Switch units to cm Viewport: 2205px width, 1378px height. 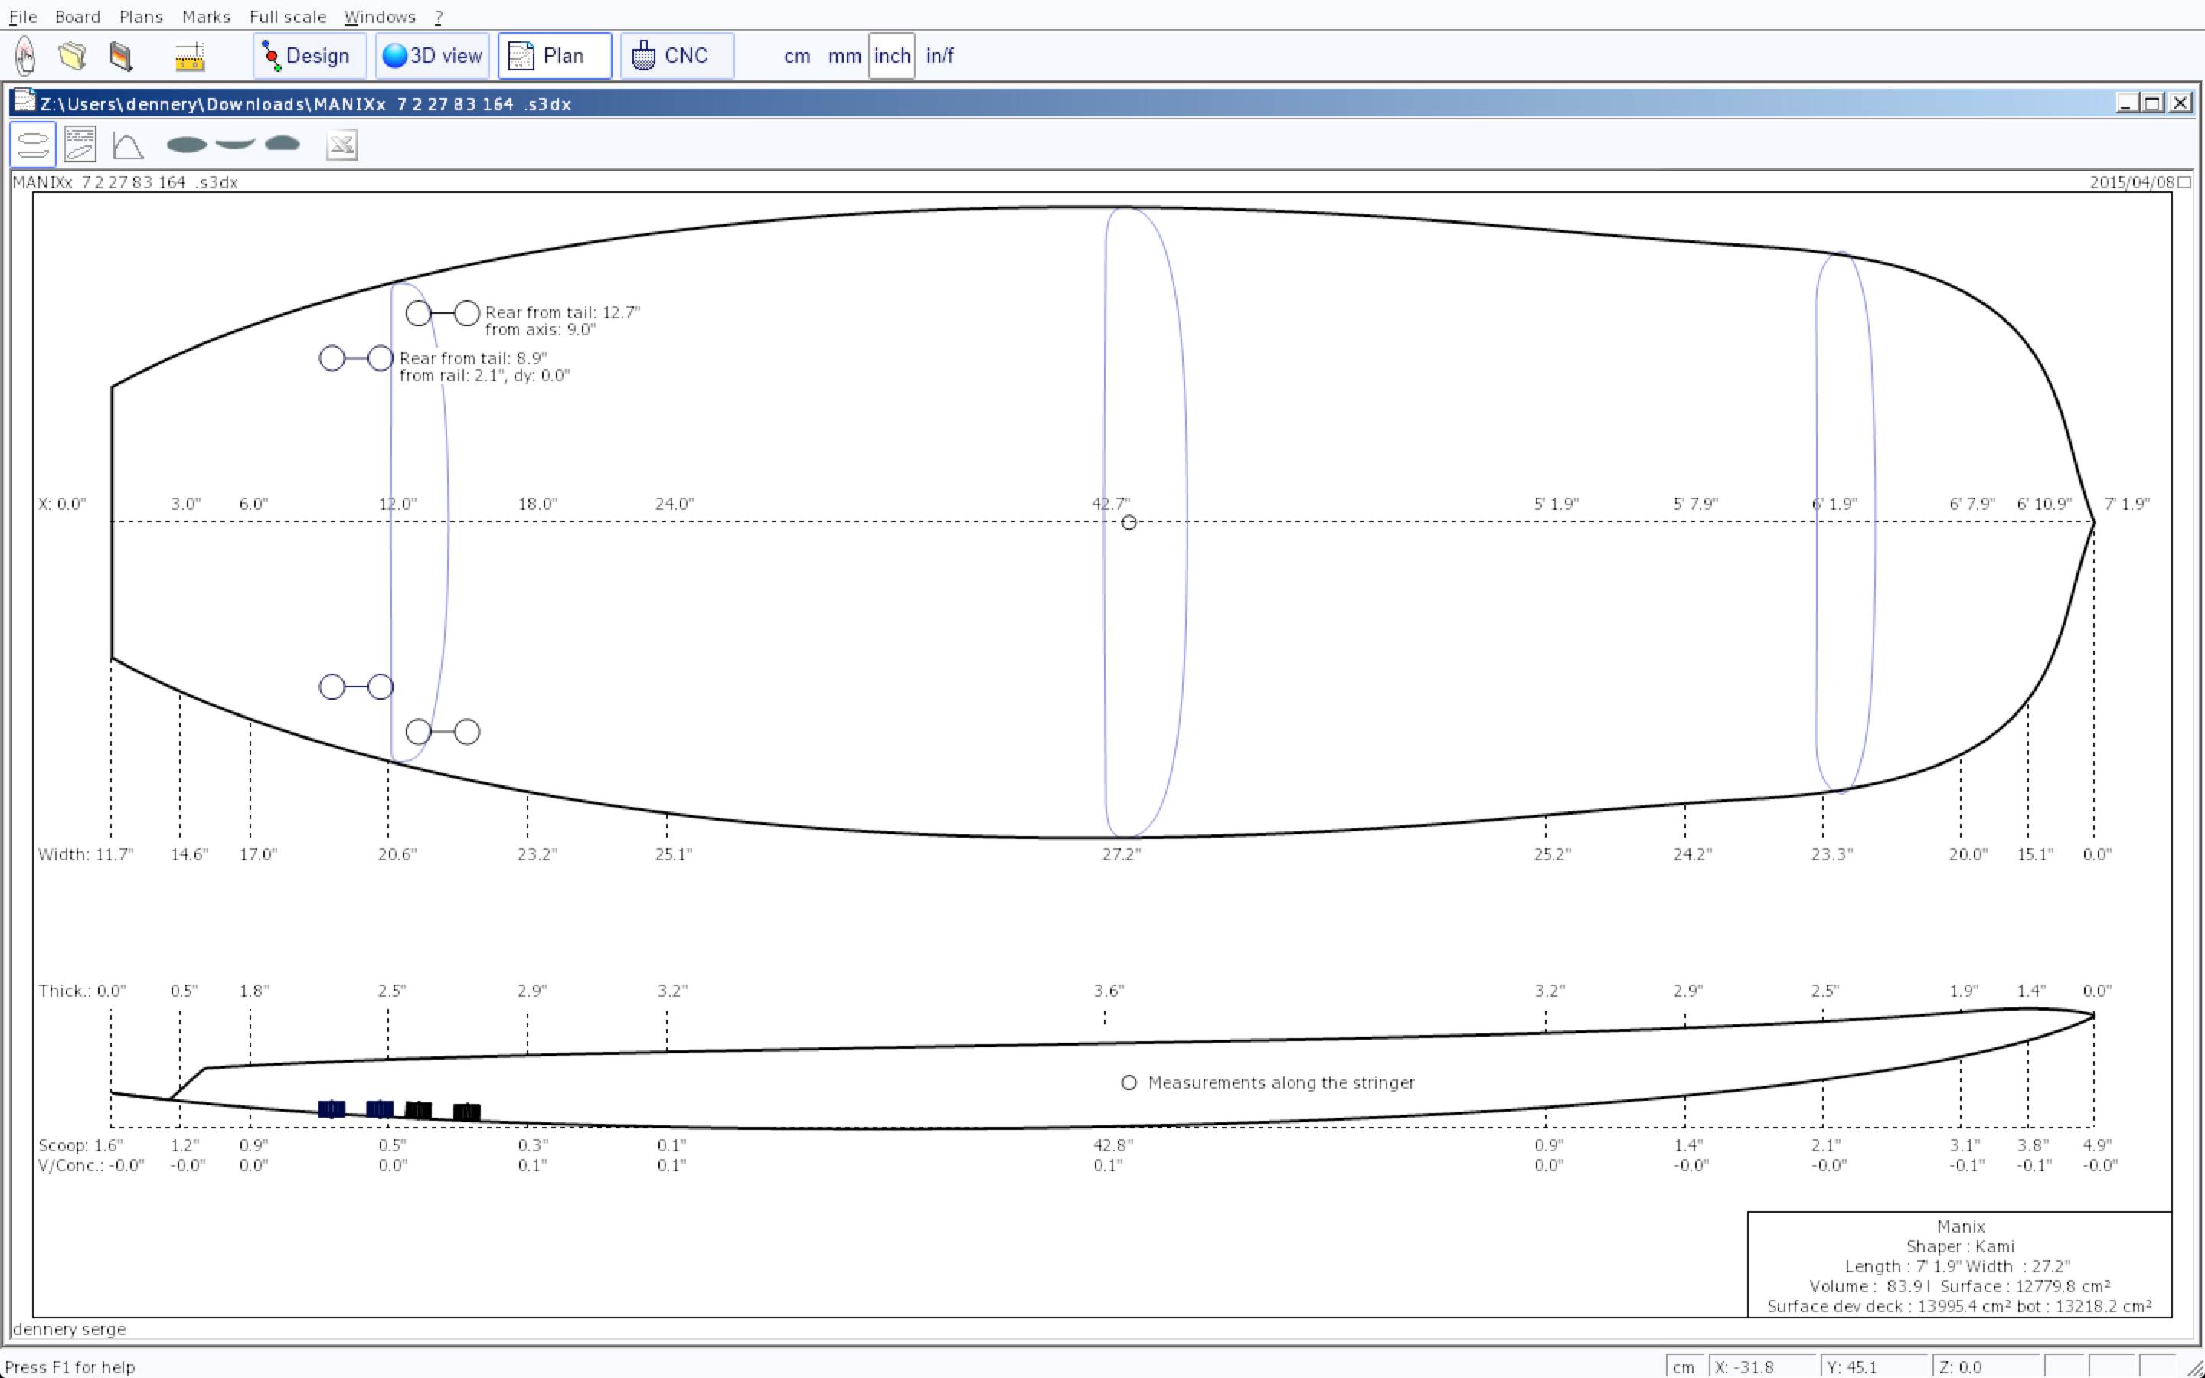click(x=796, y=56)
